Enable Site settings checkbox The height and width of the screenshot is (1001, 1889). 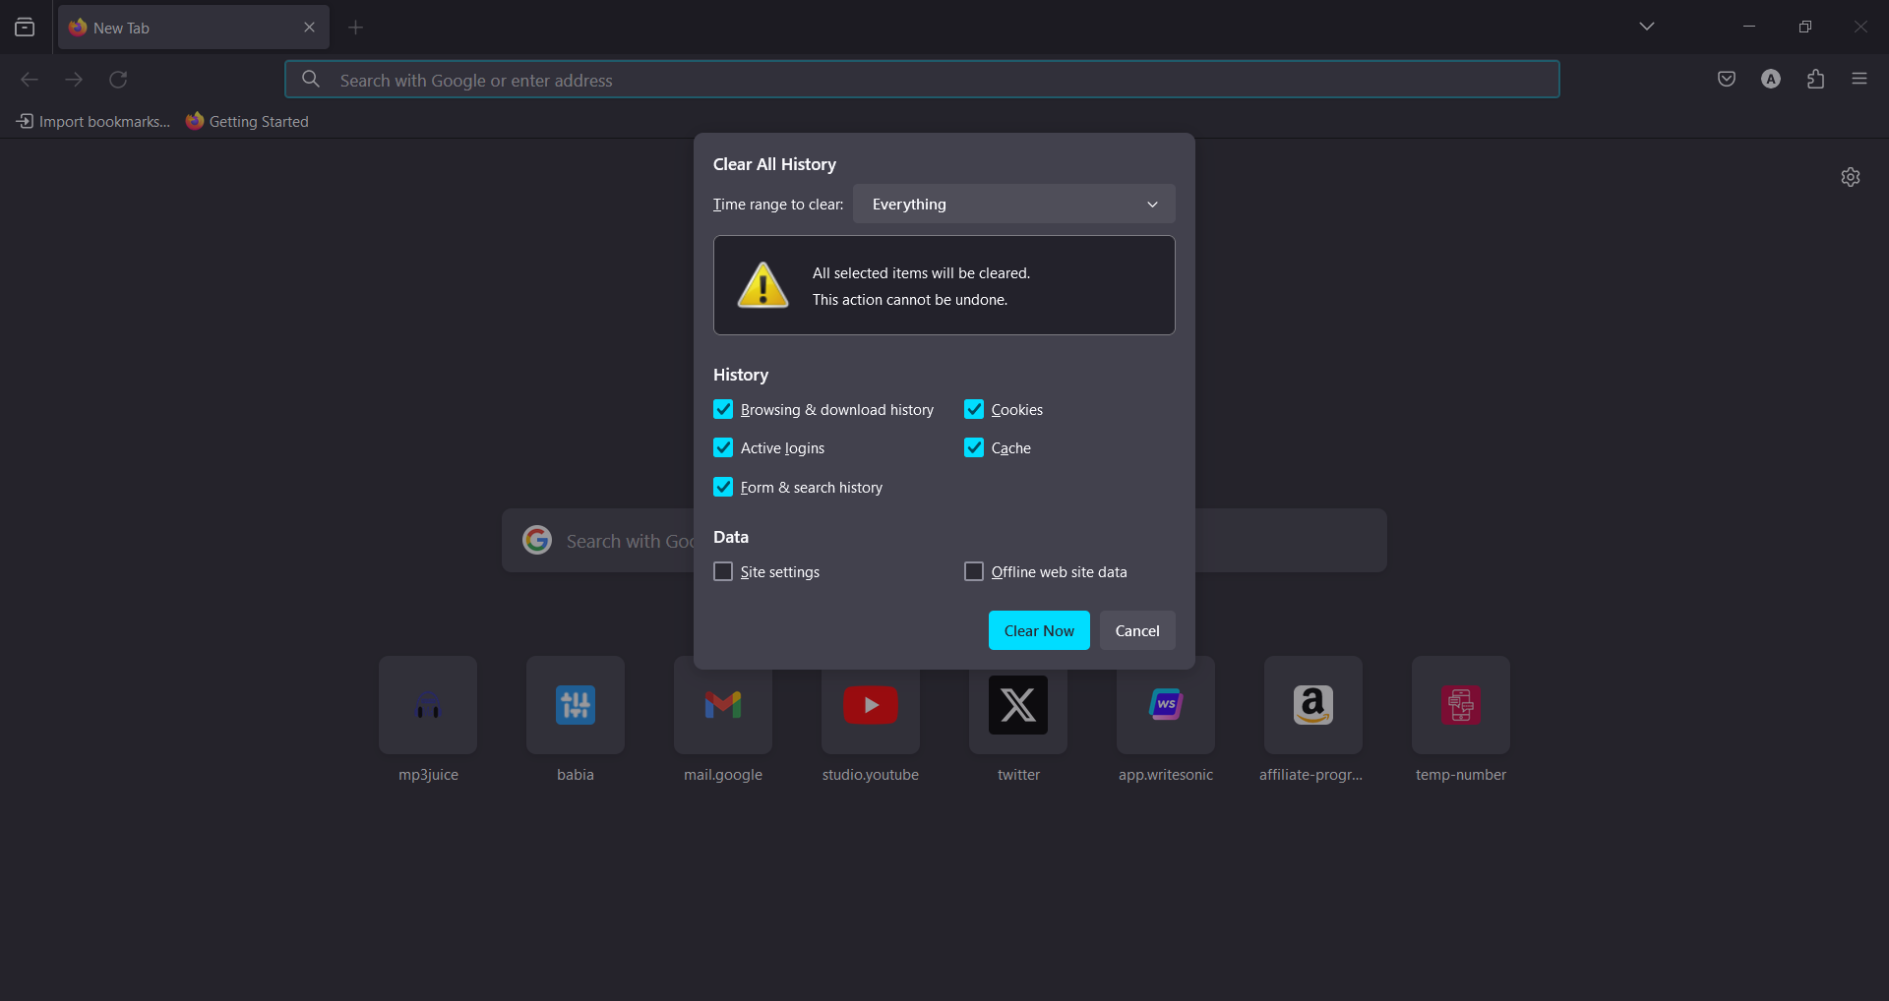click(x=723, y=571)
